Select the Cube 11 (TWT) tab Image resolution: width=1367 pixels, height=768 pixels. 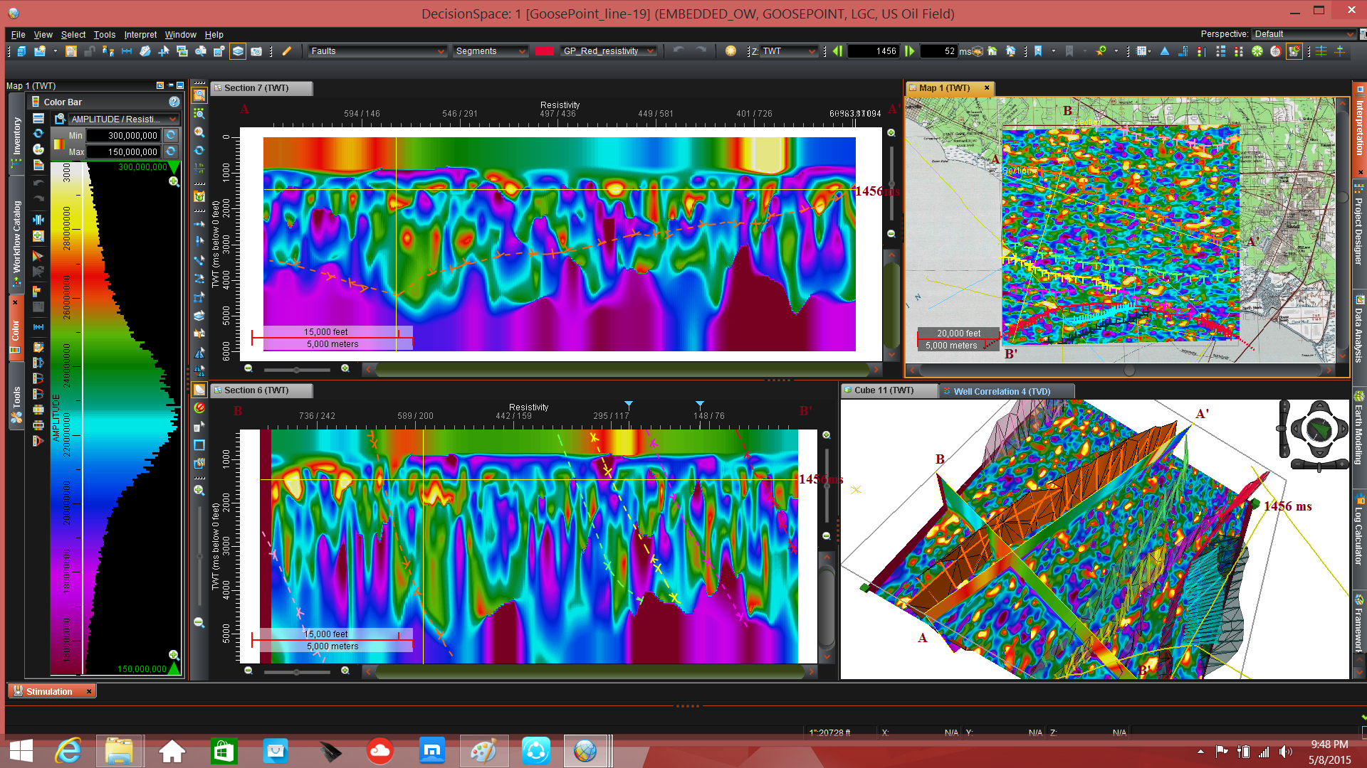pos(889,390)
